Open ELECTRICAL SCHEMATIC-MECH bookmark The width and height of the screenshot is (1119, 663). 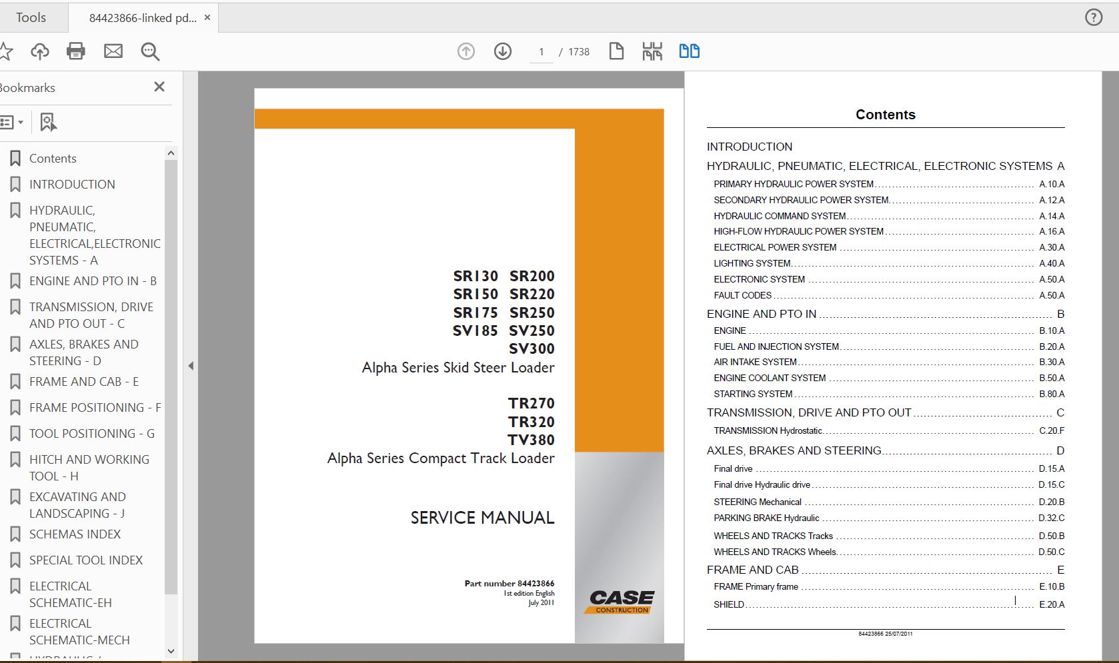[79, 632]
